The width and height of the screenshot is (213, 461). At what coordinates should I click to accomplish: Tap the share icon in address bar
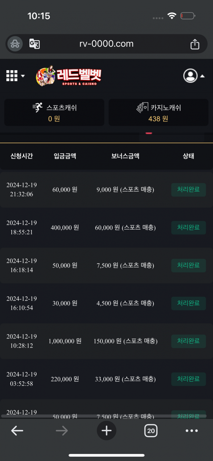click(x=195, y=44)
